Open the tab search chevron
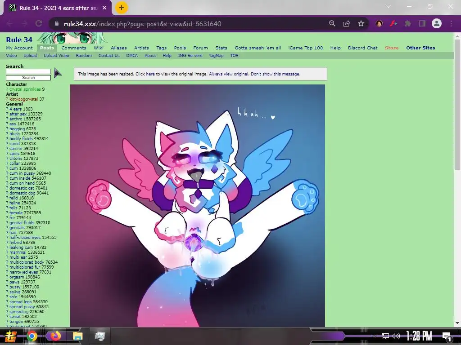Viewport: 461px width, 345px height. click(389, 6)
